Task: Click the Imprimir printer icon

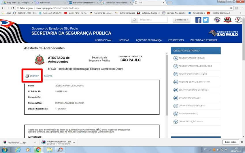Action: click(27, 76)
